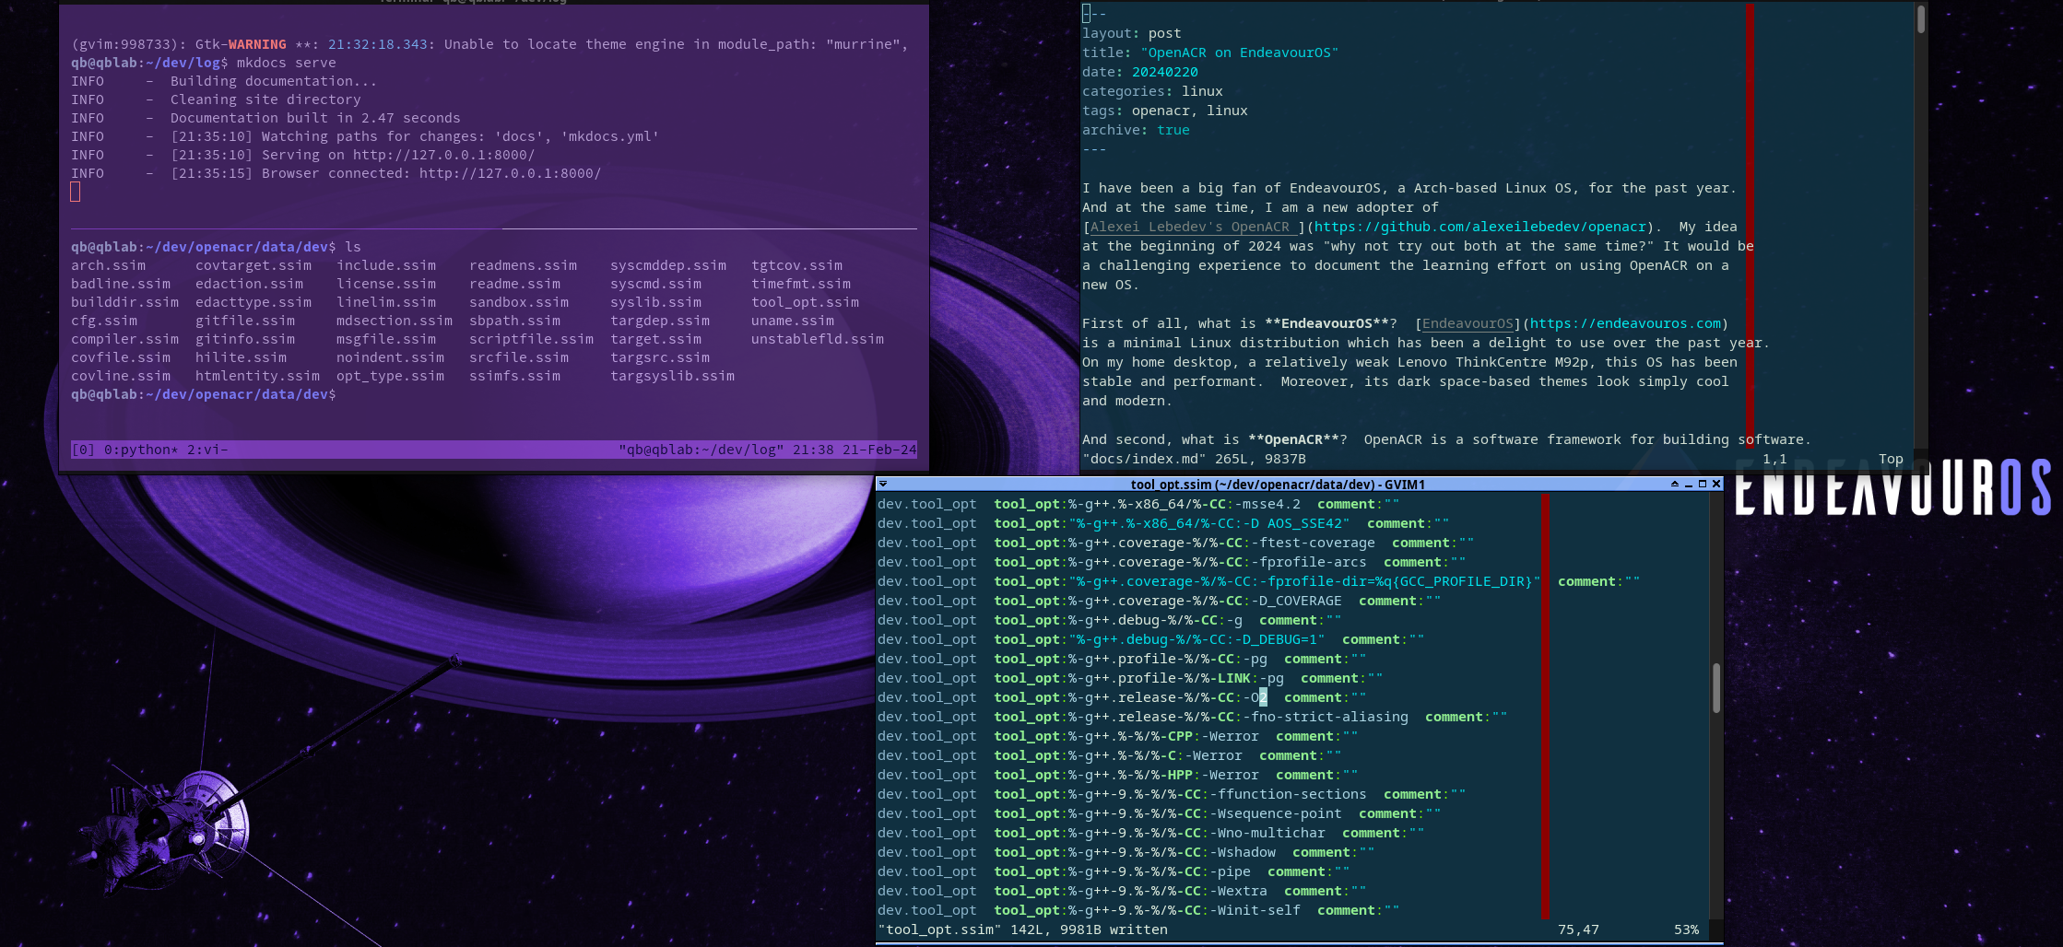The height and width of the screenshot is (947, 2063).
Task: Click the tmux session indicator [0]
Action: point(83,450)
